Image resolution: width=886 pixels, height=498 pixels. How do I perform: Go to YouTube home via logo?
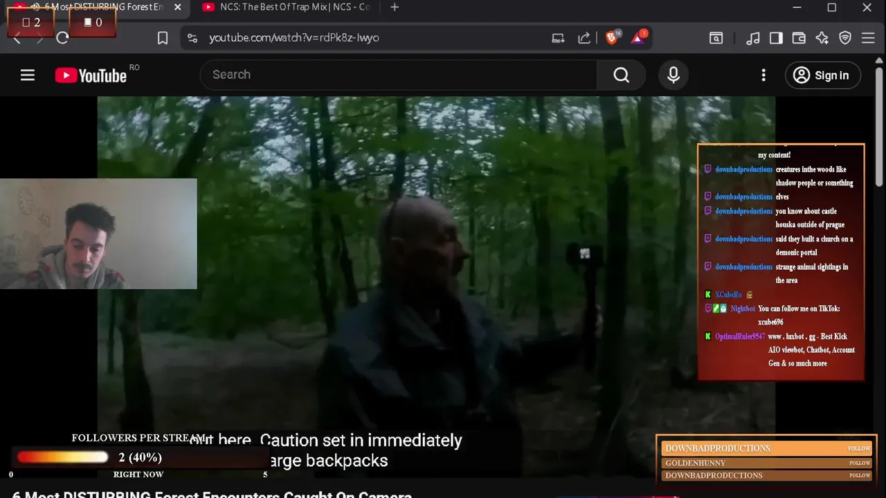91,75
